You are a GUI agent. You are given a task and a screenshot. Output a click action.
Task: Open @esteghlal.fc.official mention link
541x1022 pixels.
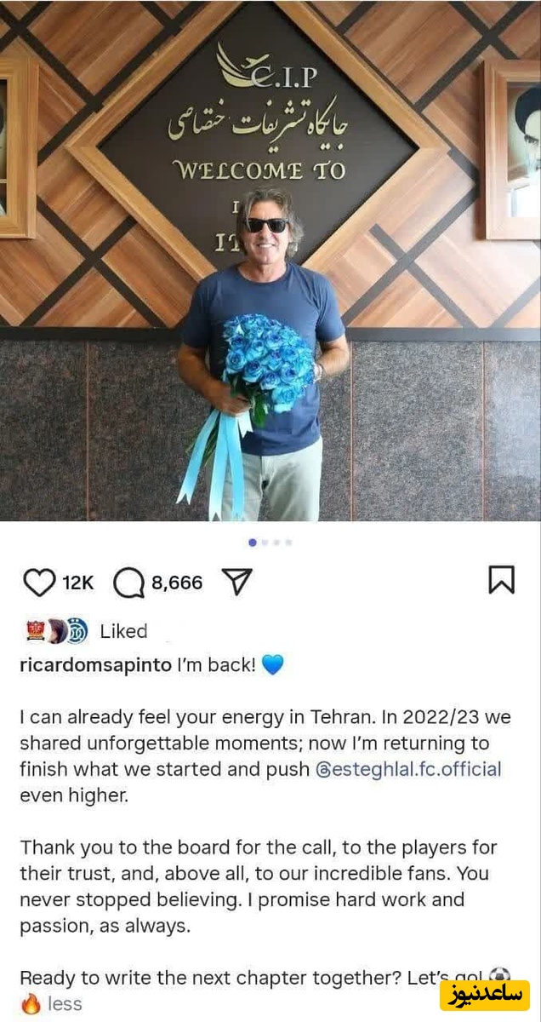(x=408, y=769)
